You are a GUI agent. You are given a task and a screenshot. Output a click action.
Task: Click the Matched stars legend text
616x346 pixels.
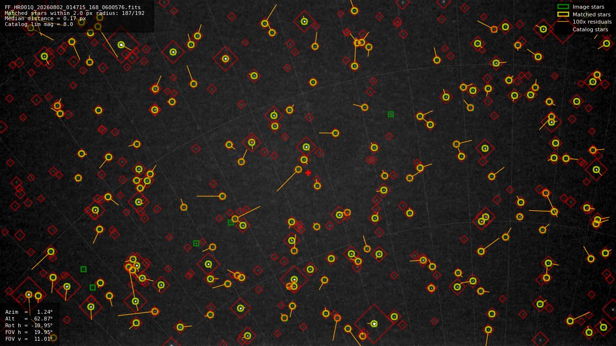(x=591, y=14)
